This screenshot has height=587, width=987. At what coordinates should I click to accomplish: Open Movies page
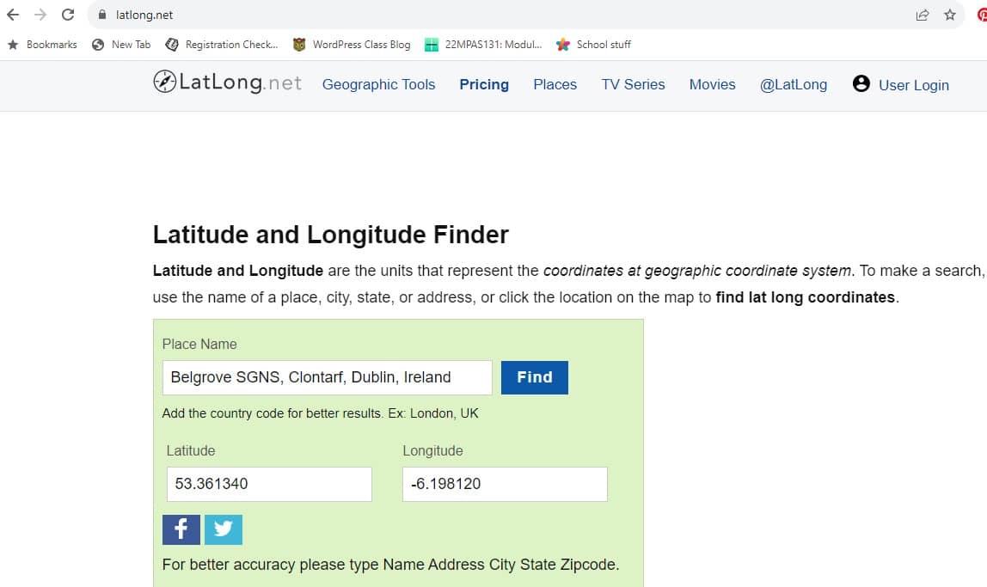[713, 84]
